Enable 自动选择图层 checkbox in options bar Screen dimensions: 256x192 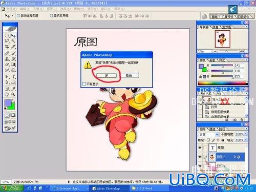pyautogui.click(x=18, y=16)
